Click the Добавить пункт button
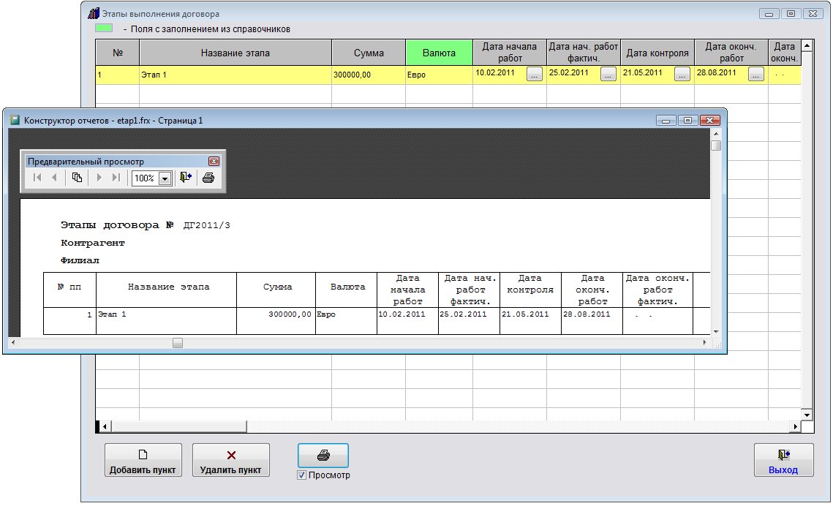 143,461
